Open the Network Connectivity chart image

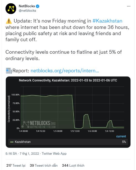click(68, 112)
